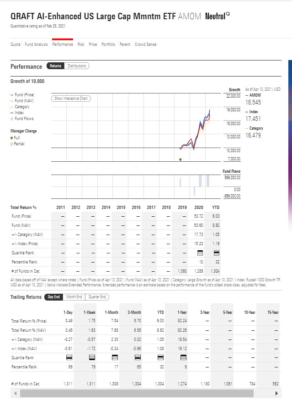Click Show Interactive Chart button
The width and height of the screenshot is (292, 400).
[x=71, y=99]
